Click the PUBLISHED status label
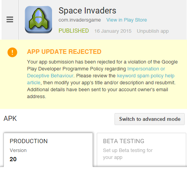The image size is (187, 172). point(74,31)
